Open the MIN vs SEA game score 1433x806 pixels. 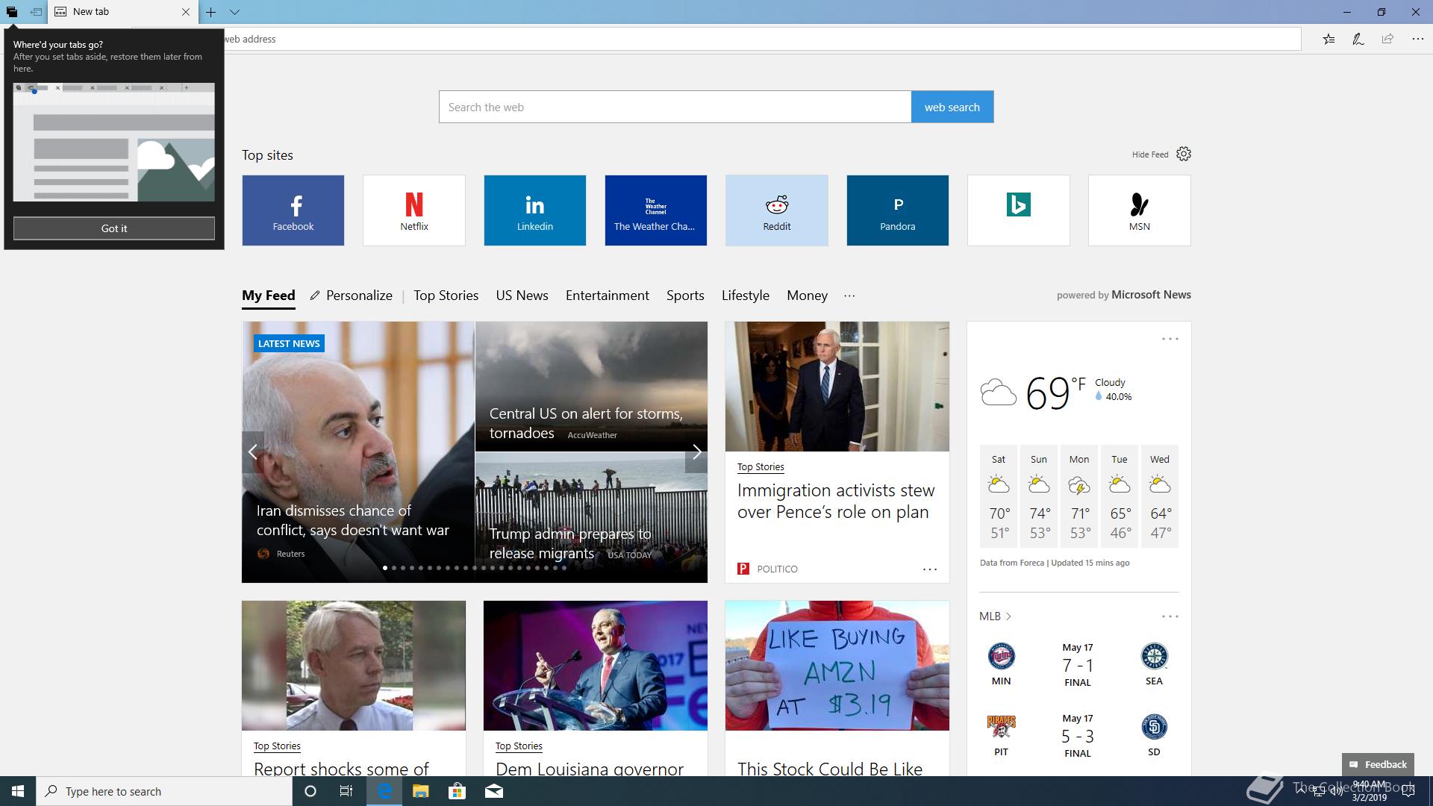coord(1078,665)
